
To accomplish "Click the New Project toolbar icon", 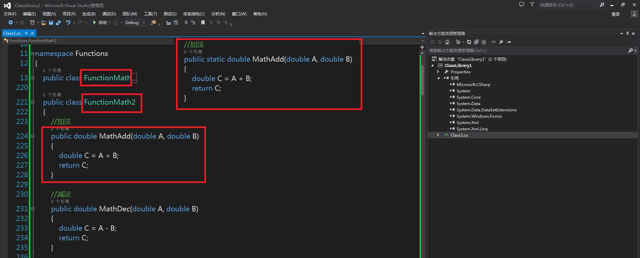I will point(32,23).
